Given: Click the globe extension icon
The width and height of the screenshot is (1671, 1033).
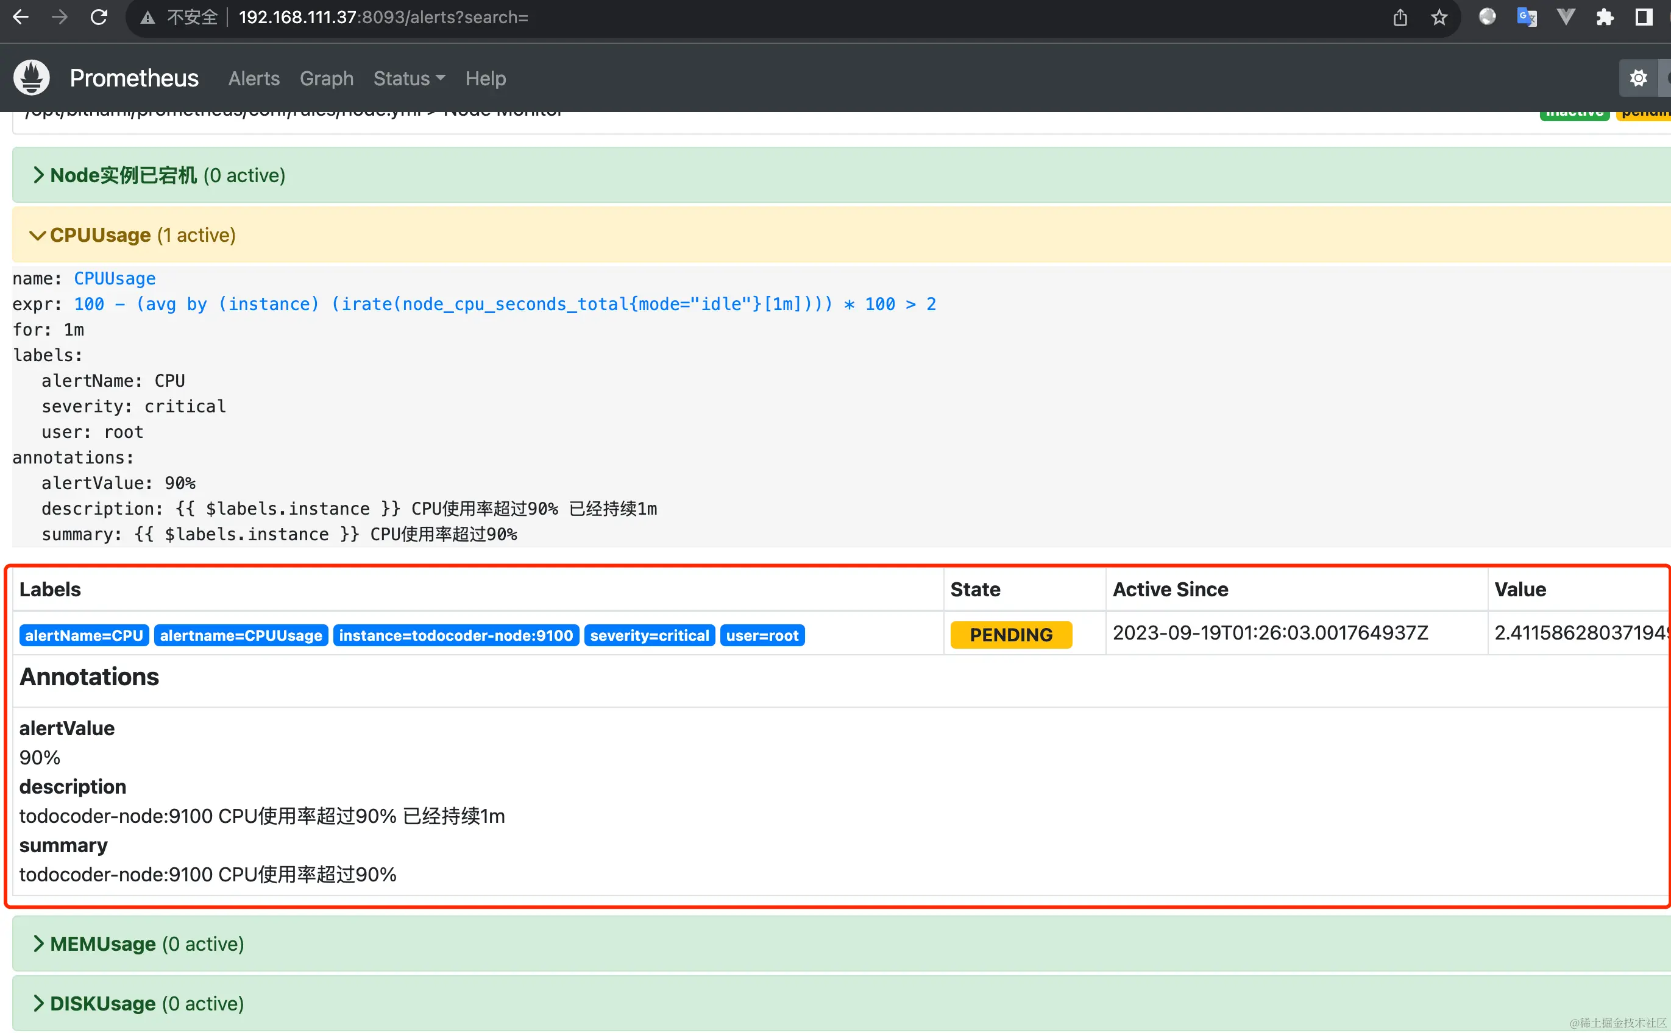Looking at the screenshot, I should pos(1487,17).
